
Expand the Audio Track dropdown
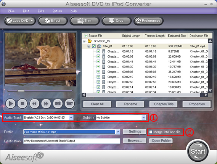coord(71,117)
